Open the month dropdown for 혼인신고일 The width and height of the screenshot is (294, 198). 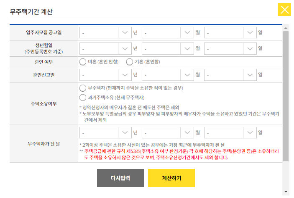pyautogui.click(x=168, y=75)
